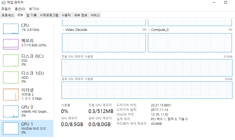Select CPU mini graph in sidebar
The width and height of the screenshot is (235, 140).
click(11, 29)
